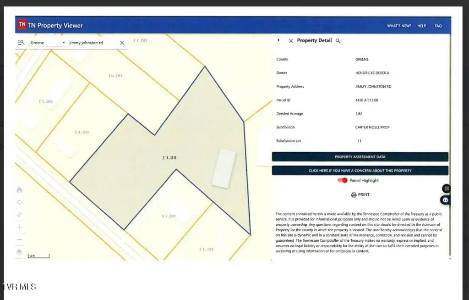This screenshot has height=300, width=469.
Task: Close the Property Detail panel
Action: pos(291,41)
